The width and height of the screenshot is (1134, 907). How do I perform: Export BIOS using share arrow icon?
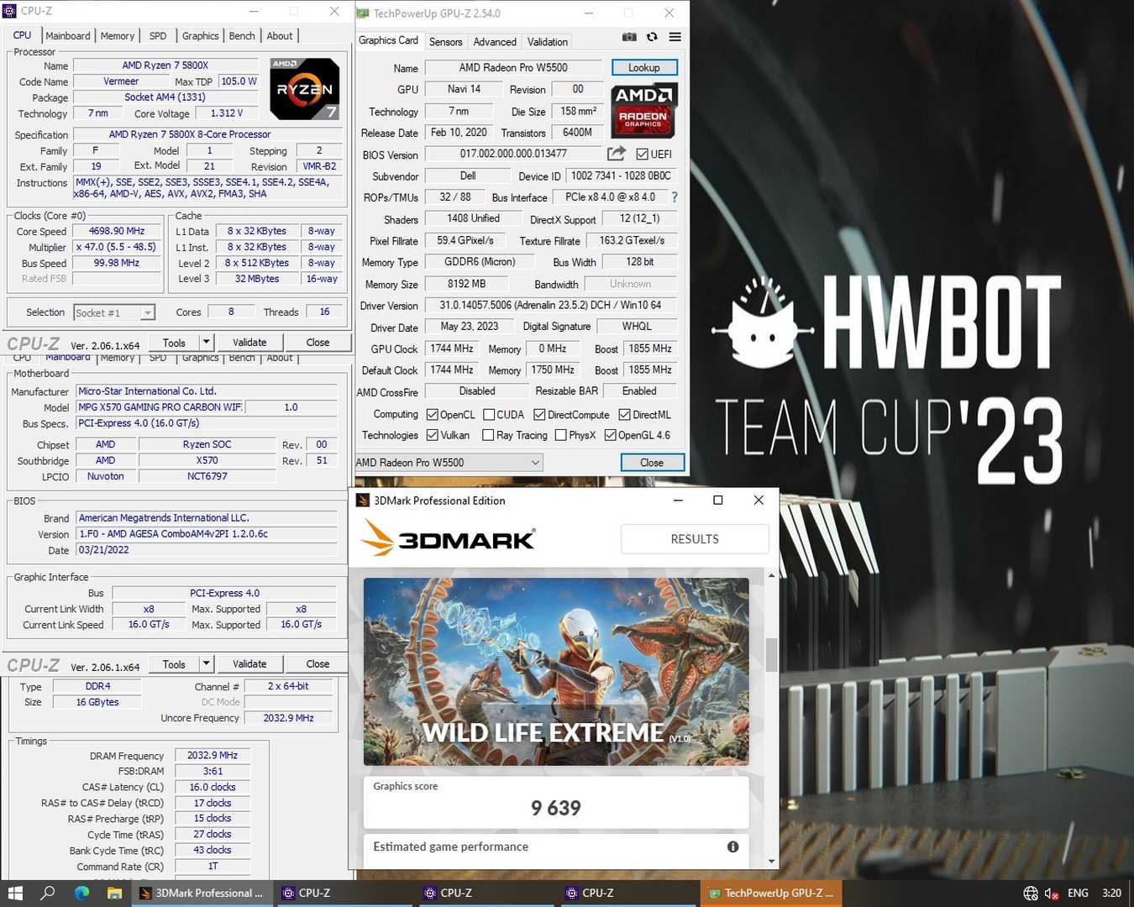[617, 154]
